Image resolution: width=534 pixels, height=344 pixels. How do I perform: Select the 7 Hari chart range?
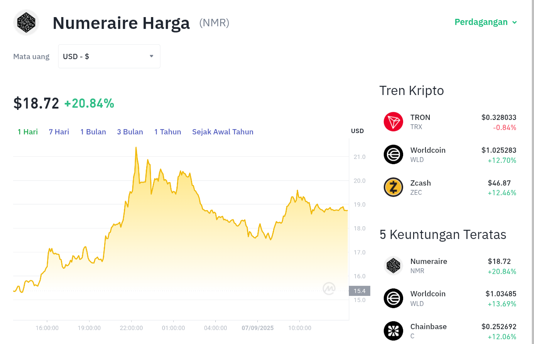point(59,132)
